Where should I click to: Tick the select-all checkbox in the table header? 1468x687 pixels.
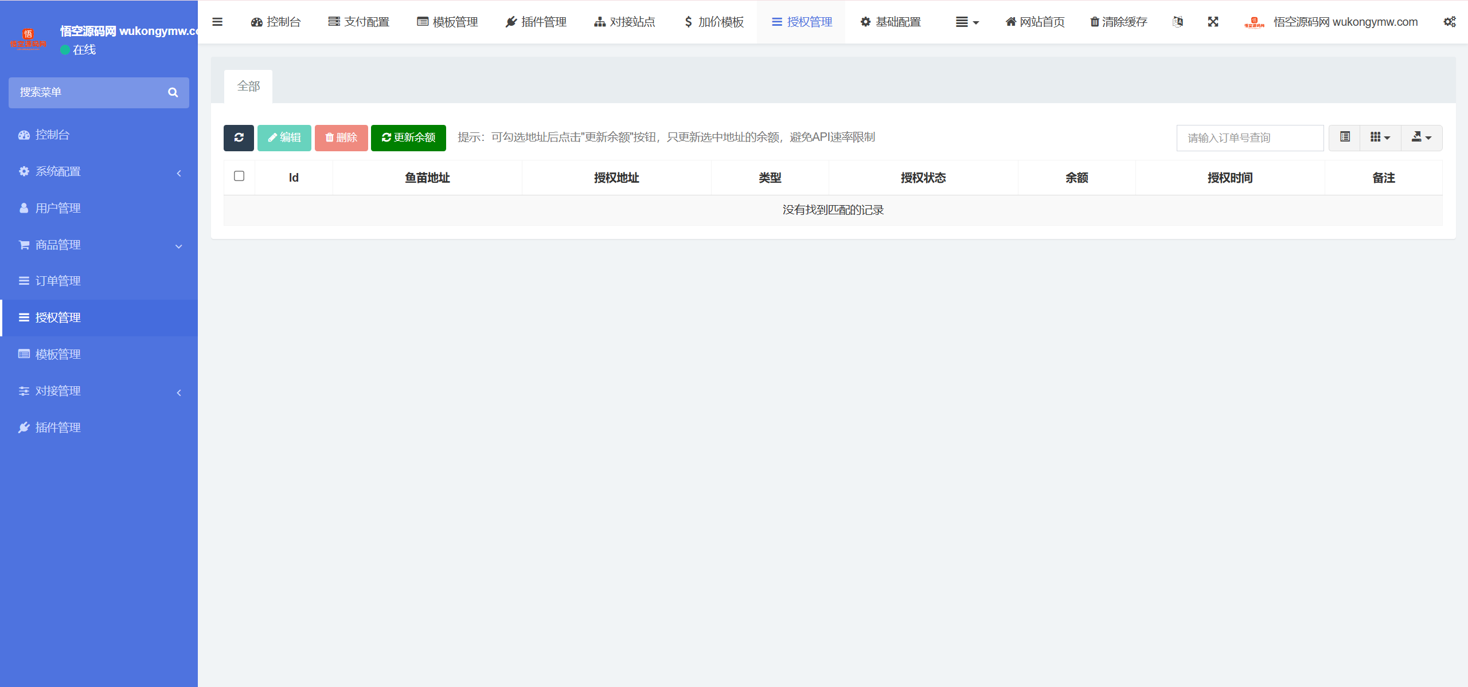click(239, 176)
